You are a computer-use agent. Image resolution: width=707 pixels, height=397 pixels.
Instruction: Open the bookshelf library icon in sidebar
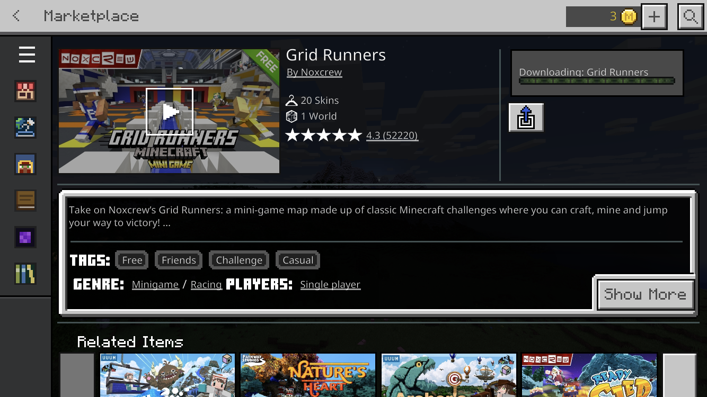(25, 274)
